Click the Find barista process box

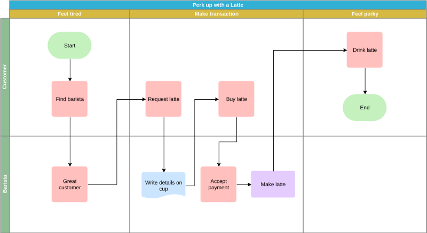pos(69,99)
